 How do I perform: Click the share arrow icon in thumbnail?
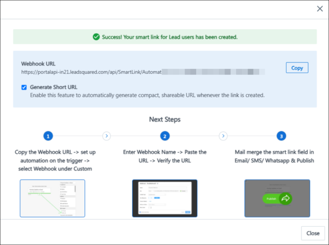[285, 198]
